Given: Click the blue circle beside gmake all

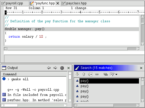Looking at the screenshot, I should click(x=4, y=79).
